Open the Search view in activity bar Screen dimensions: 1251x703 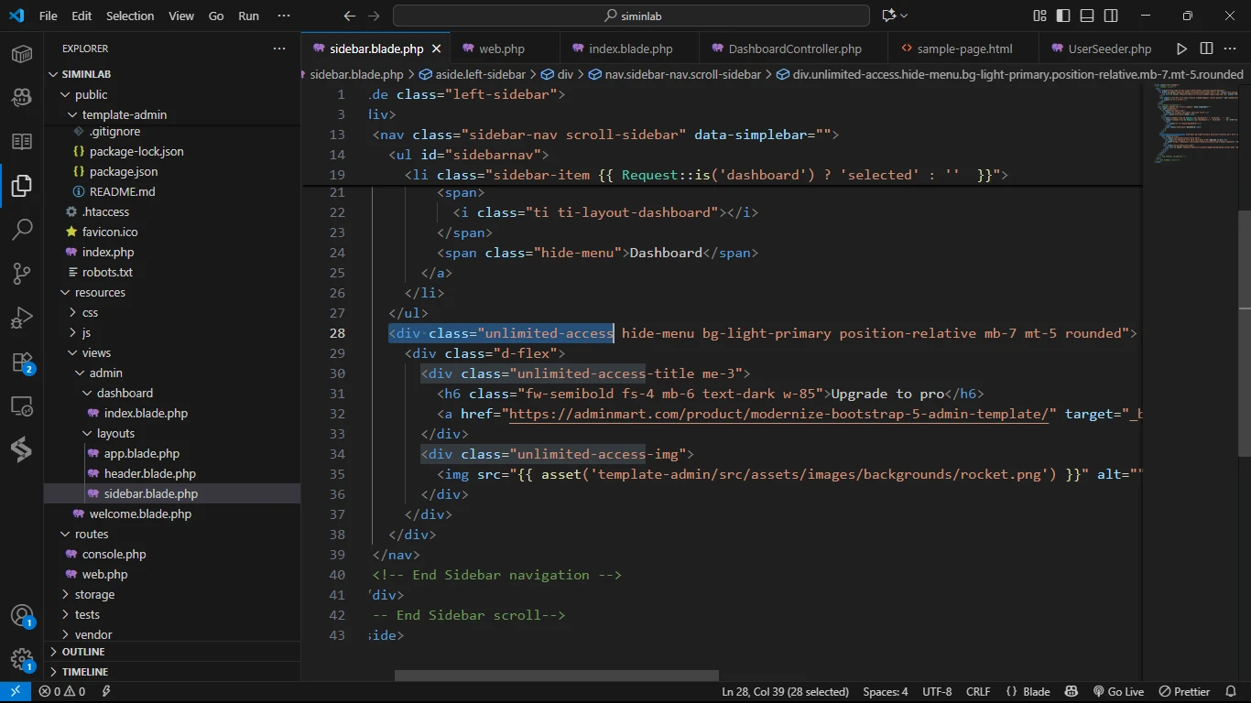click(x=22, y=230)
